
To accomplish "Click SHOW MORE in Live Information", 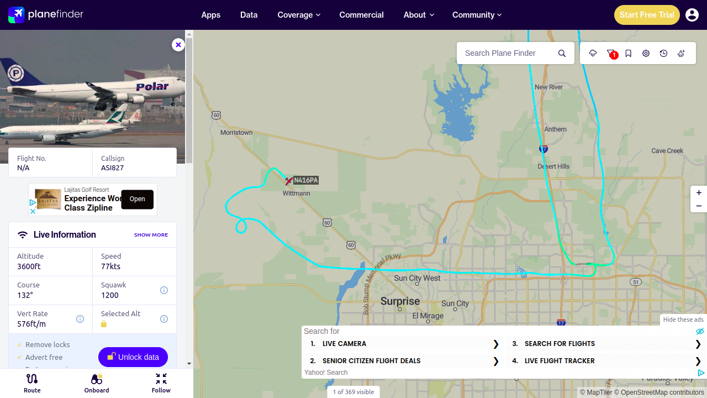I will (x=151, y=235).
